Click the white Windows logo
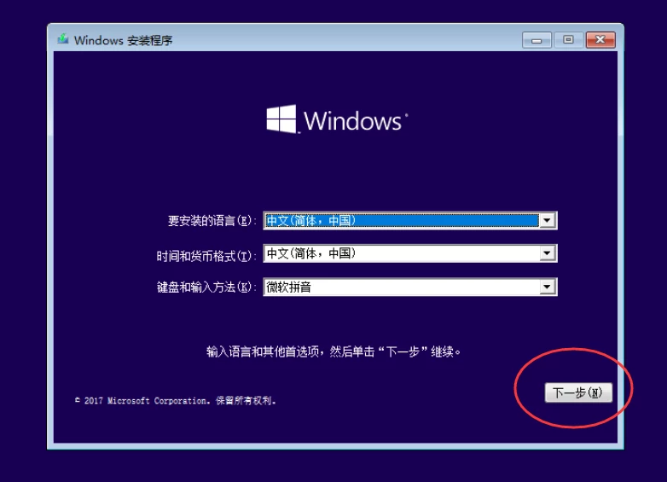The width and height of the screenshot is (667, 482). tap(281, 119)
